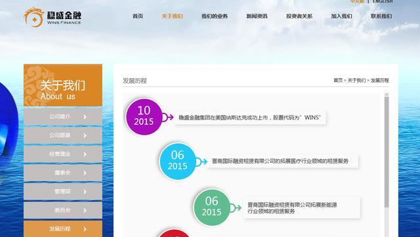Open the 经营理念 sidebar entry
The image size is (420, 237).
(x=63, y=154)
